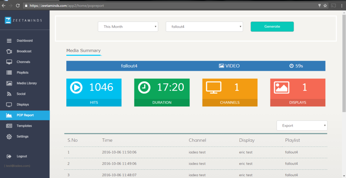Click Logout link in sidebar

pos(22,156)
